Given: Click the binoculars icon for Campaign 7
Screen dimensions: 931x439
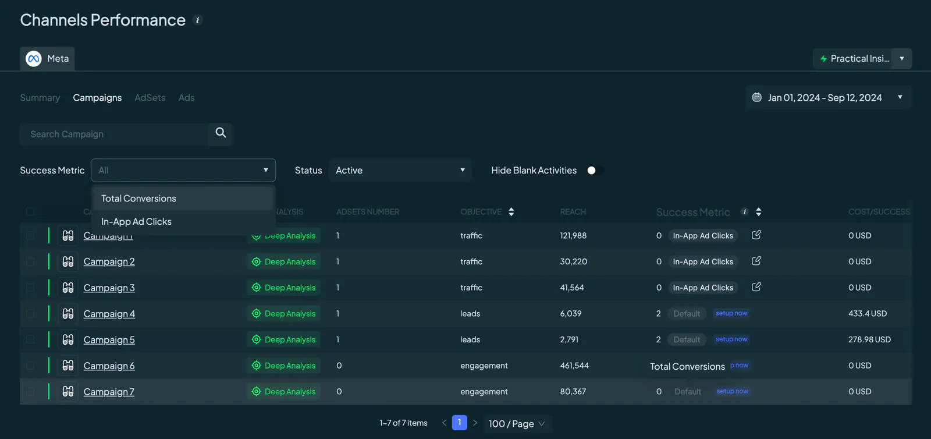Looking at the screenshot, I should click(x=68, y=392).
